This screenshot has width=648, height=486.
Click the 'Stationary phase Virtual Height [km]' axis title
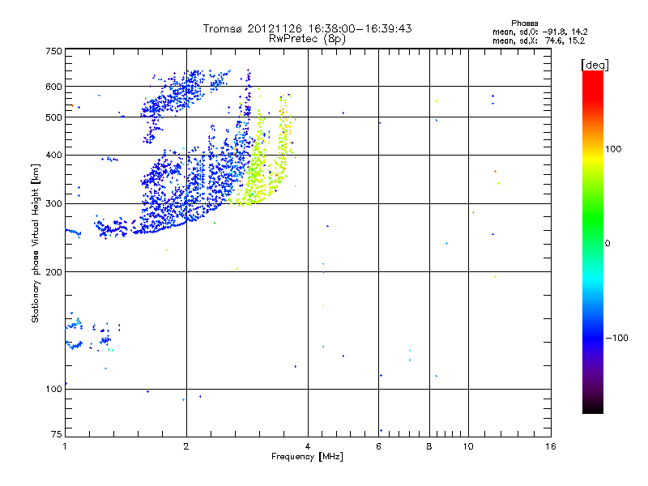point(36,243)
